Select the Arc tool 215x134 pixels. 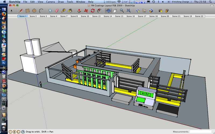[x=41, y=11]
